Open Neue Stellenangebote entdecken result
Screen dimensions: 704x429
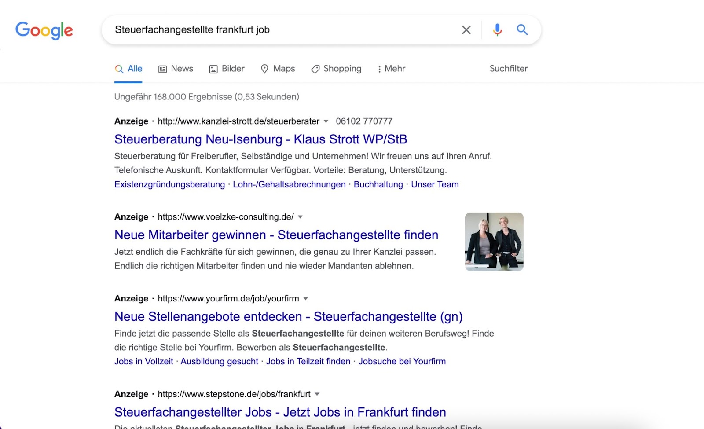[x=289, y=317]
